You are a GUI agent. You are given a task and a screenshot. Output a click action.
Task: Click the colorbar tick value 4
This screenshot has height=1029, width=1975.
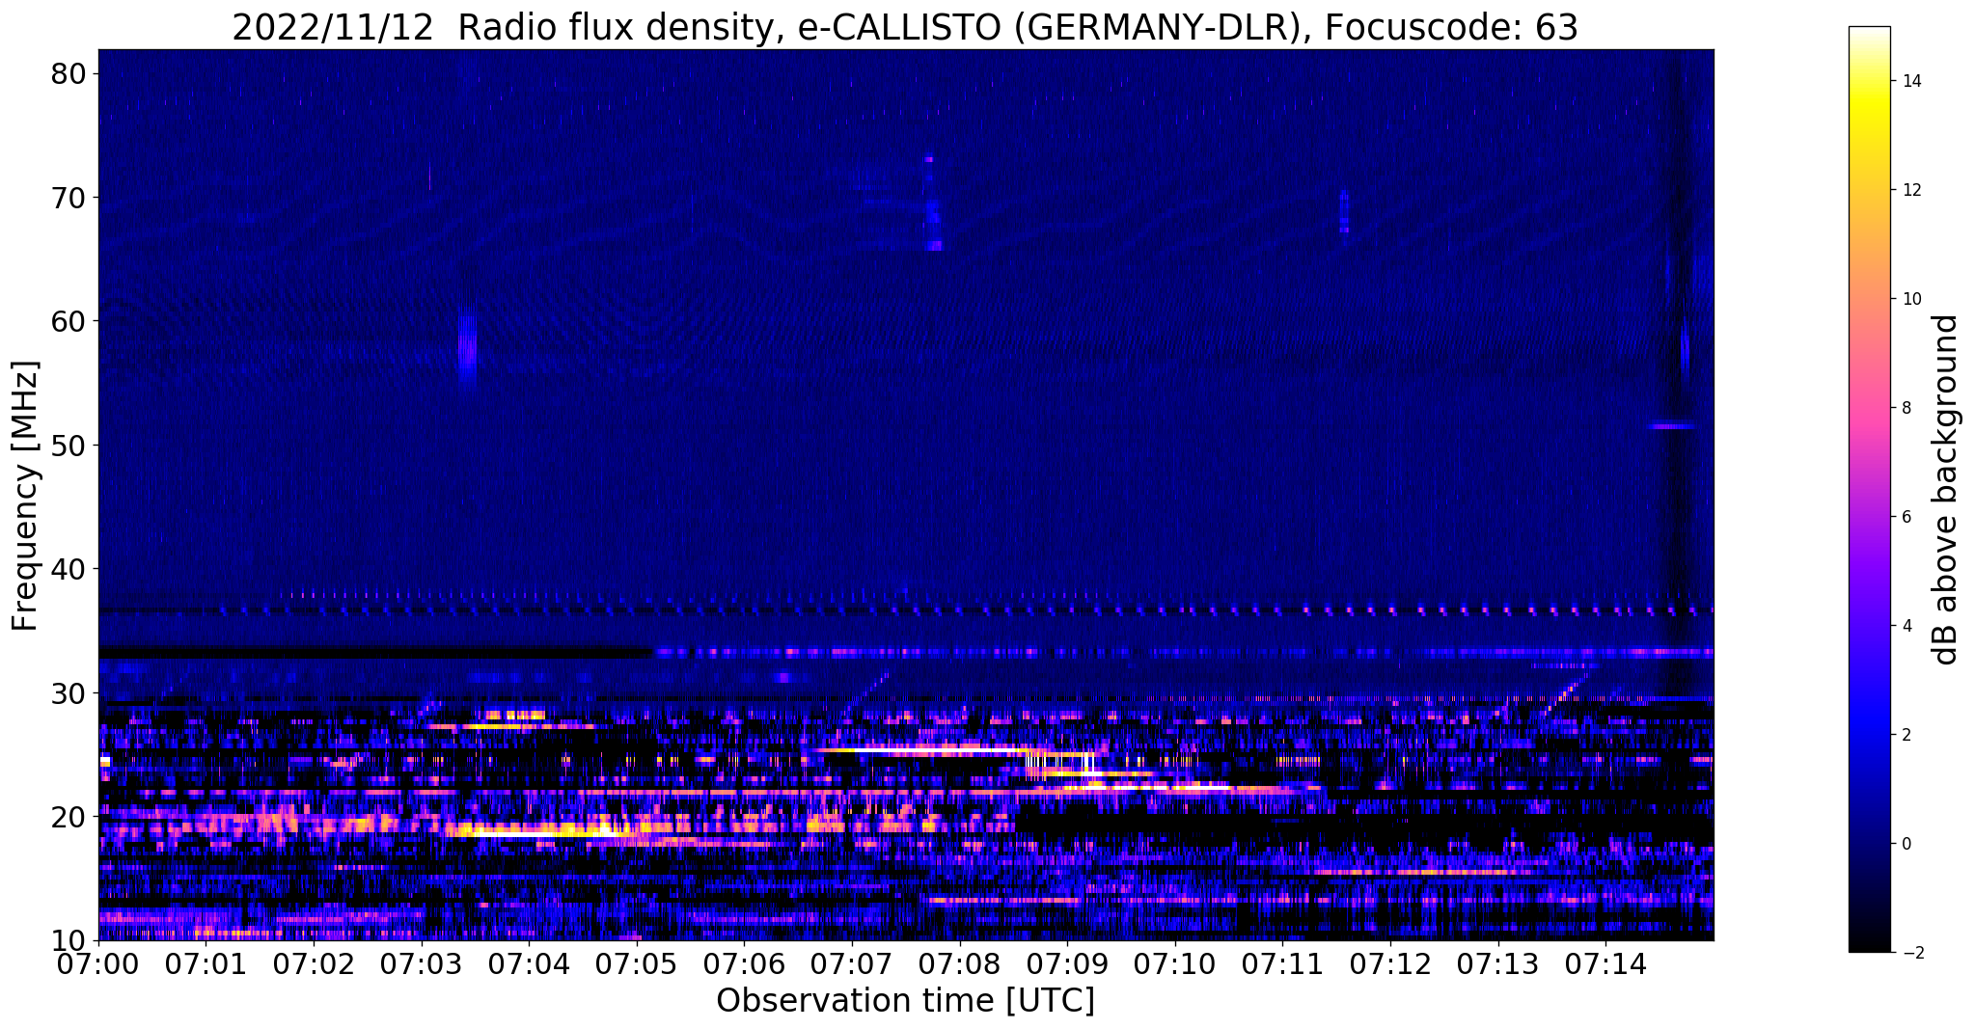[x=1906, y=626]
